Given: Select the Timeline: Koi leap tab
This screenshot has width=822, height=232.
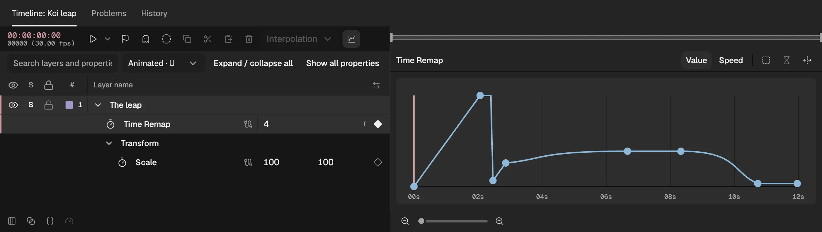Looking at the screenshot, I should (x=44, y=13).
